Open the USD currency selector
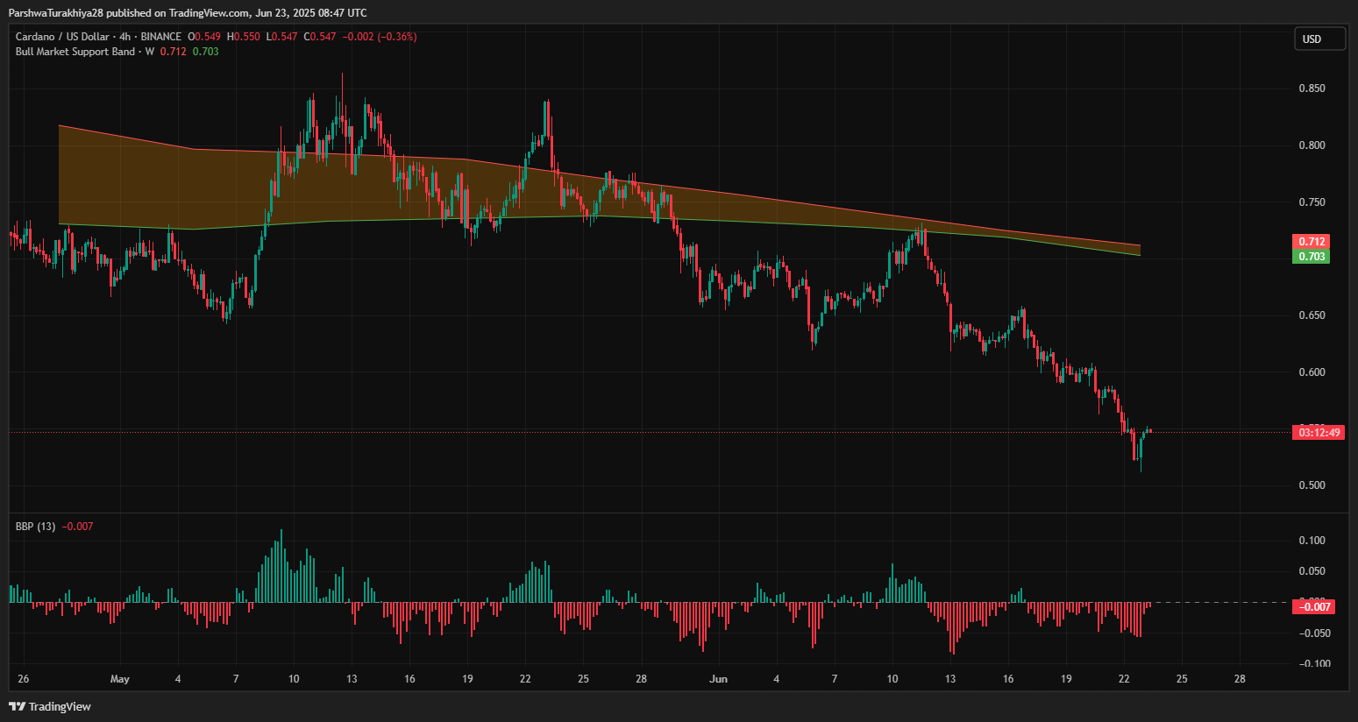This screenshot has height=722, width=1358. click(x=1319, y=39)
